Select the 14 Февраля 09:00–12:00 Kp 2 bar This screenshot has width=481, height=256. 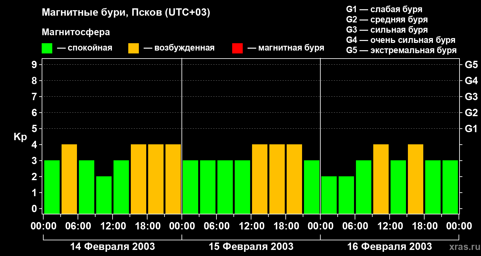click(104, 195)
